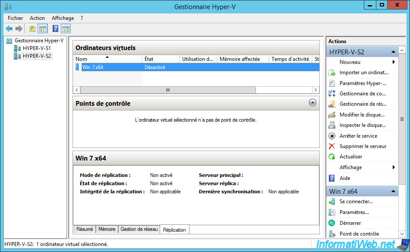Screen dimensions: 410x252
Task: Switch to the Résumé tab
Action: tap(85, 229)
